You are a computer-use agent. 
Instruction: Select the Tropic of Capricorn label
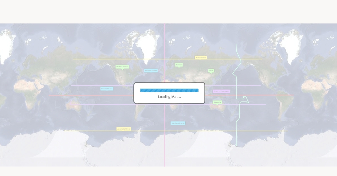pos(221,91)
